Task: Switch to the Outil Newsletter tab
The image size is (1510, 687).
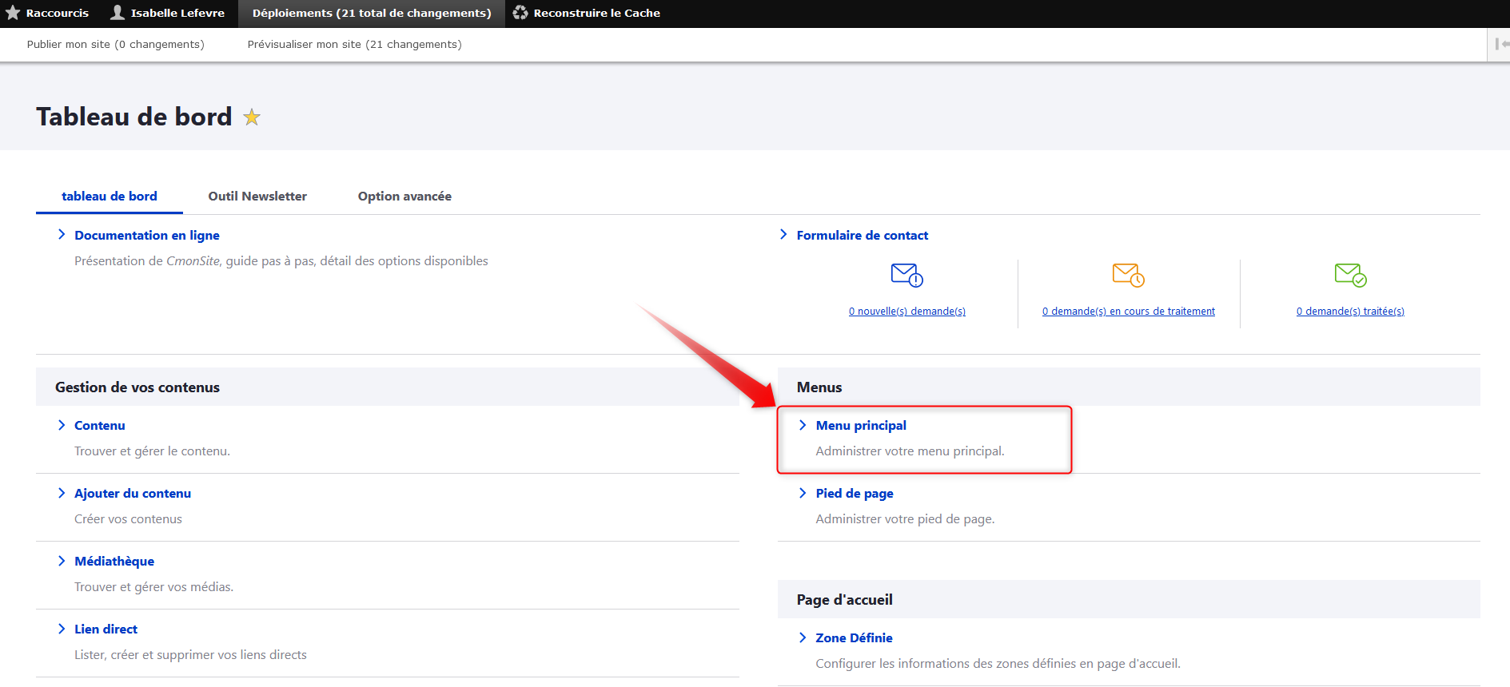Action: tap(257, 197)
